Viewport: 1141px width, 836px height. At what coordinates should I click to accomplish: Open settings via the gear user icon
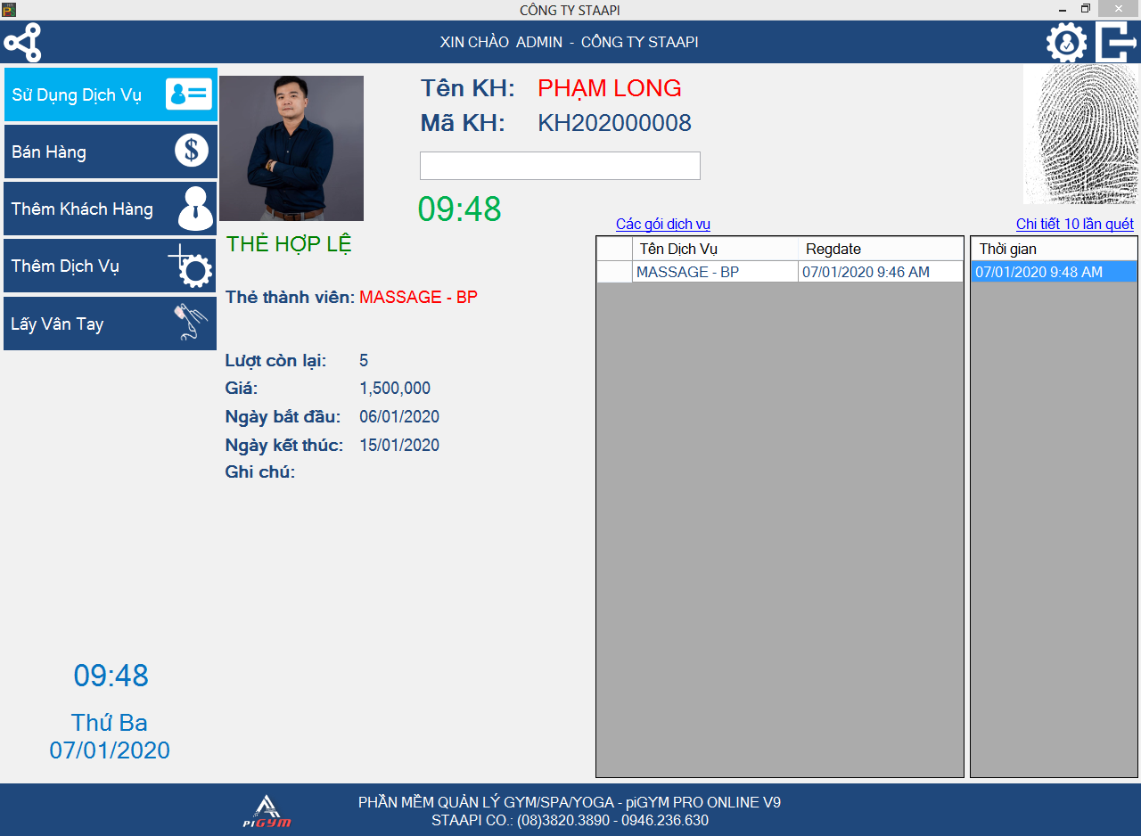click(1066, 43)
